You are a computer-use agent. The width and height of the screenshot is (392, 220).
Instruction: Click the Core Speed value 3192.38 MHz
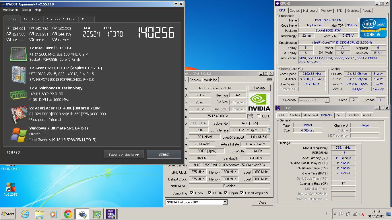(312, 74)
